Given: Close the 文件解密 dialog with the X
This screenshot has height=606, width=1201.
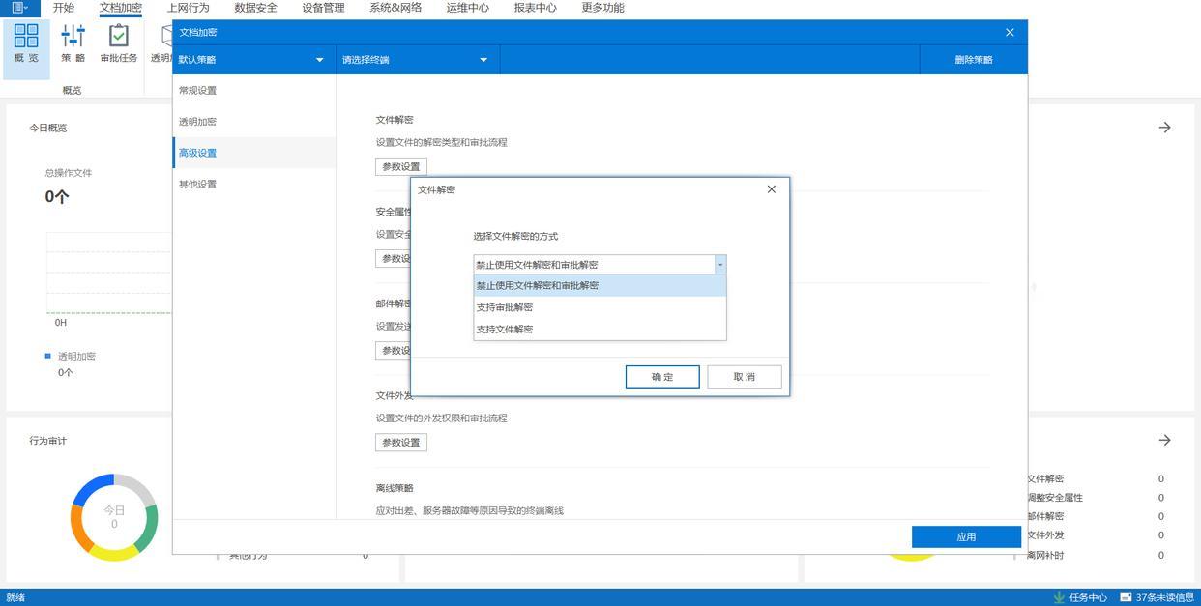Looking at the screenshot, I should (x=771, y=189).
